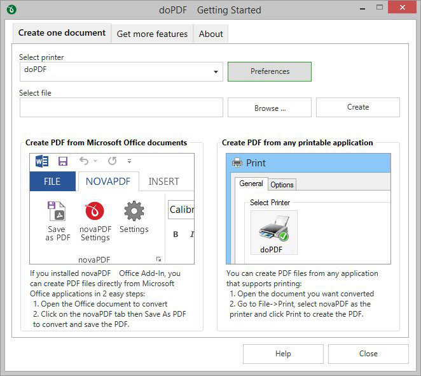This screenshot has width=421, height=376.
Task: Click the gray gear Settings icon
Action: click(x=134, y=211)
